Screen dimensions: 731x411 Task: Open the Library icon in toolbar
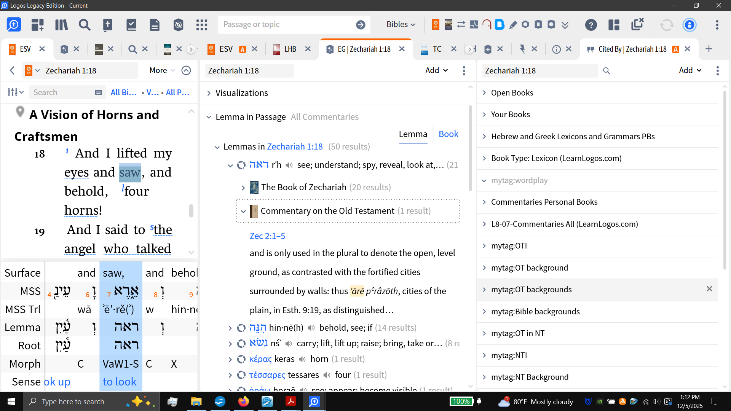(61, 25)
